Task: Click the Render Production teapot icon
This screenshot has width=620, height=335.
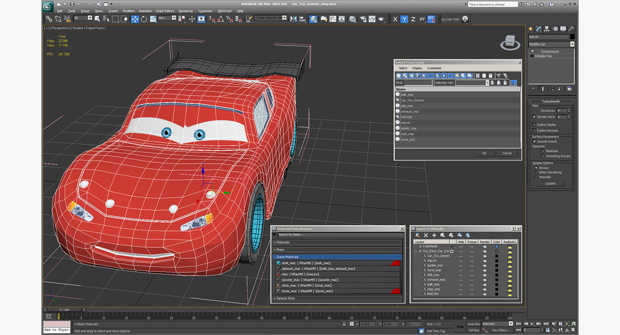Action: click(381, 19)
